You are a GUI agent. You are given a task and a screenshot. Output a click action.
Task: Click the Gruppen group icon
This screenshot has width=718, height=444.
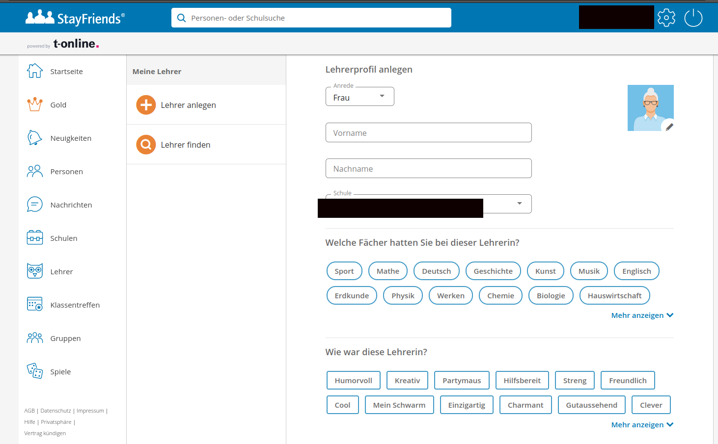tap(35, 338)
